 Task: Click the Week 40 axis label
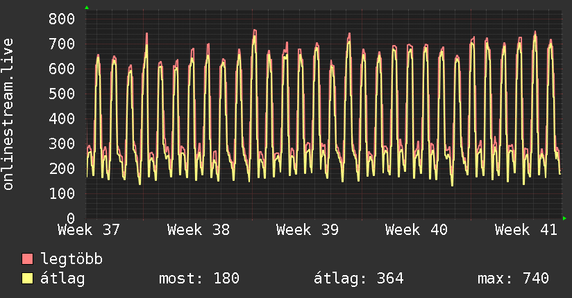(x=417, y=230)
